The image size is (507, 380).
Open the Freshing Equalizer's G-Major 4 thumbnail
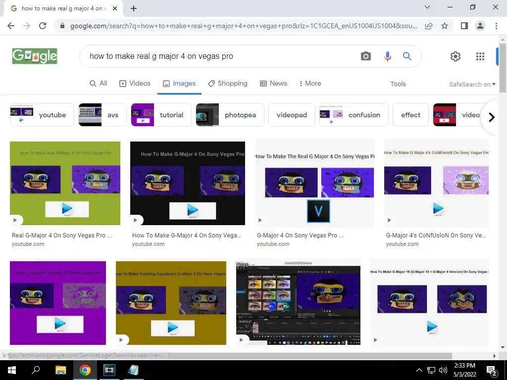171,303
